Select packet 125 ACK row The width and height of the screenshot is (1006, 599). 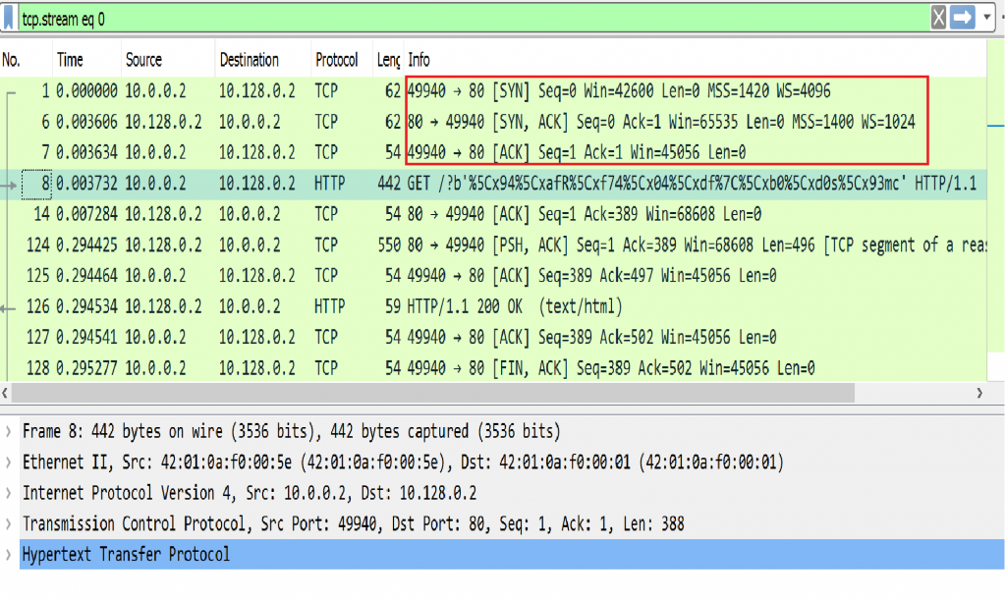click(493, 276)
